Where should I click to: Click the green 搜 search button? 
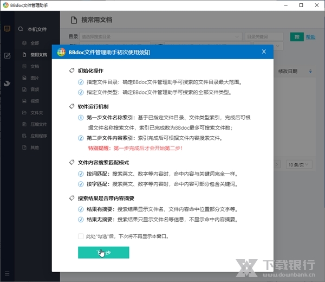tap(297, 37)
